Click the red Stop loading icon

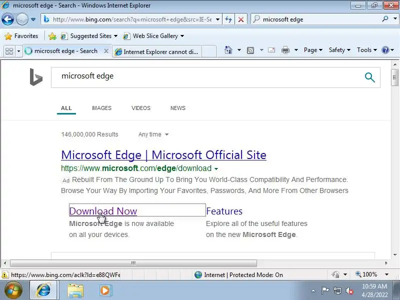[x=240, y=19]
